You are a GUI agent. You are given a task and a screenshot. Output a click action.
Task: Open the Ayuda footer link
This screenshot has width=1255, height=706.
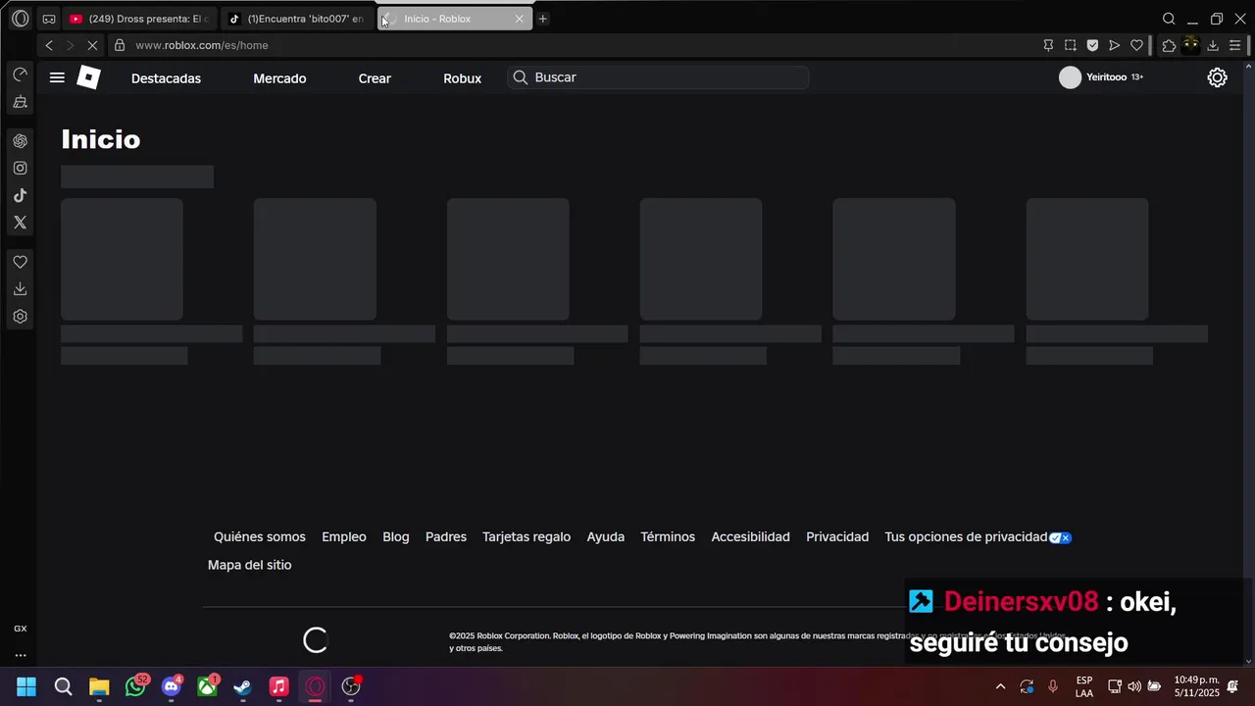pos(606,537)
